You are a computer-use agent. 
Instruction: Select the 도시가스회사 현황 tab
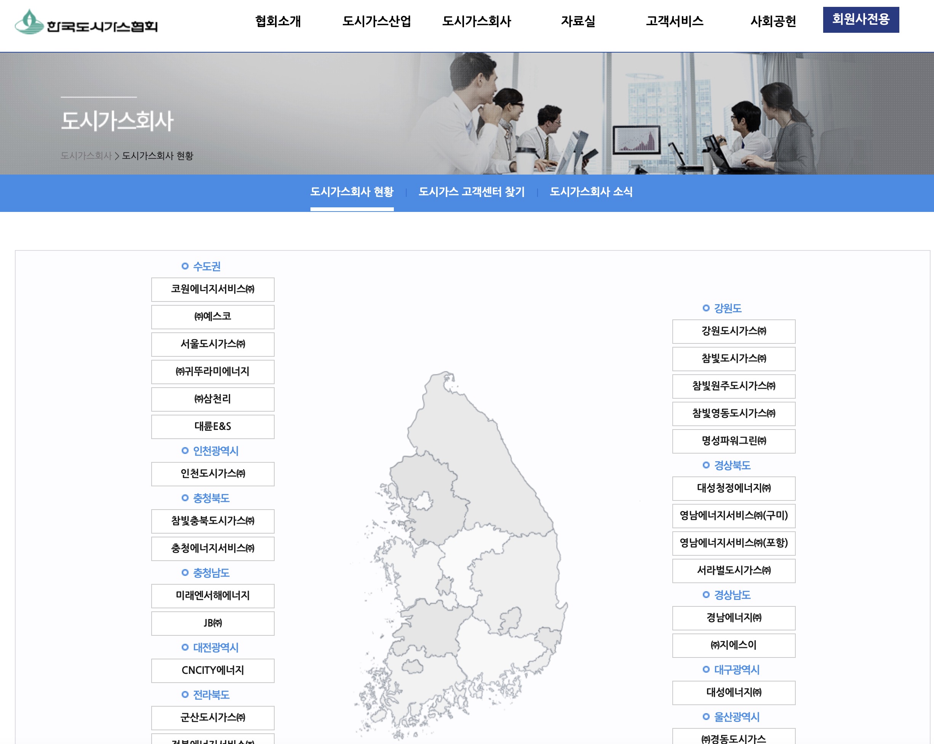coord(352,192)
